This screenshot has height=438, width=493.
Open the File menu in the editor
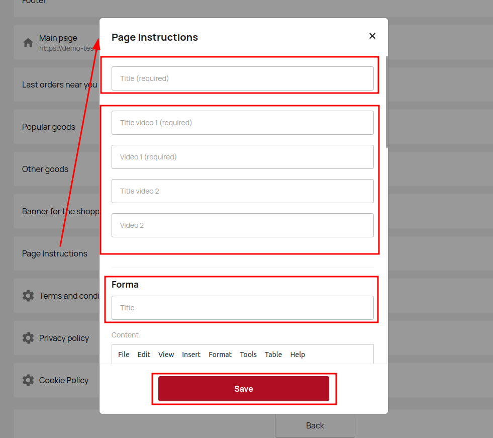tap(124, 355)
